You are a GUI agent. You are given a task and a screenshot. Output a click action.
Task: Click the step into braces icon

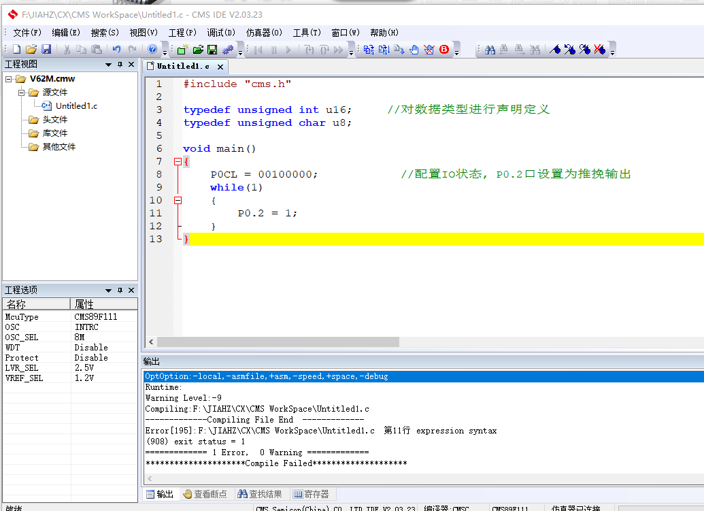(x=309, y=50)
